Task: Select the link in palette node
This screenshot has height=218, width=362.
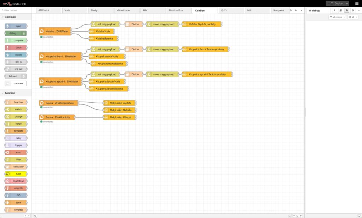Action: click(x=16, y=62)
